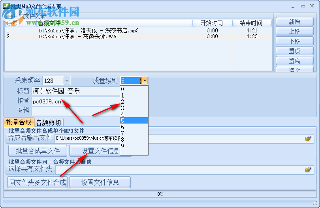Screen dimensions: 320x208
Task: Click the folder icon for shared file header
Action: click(308, 169)
